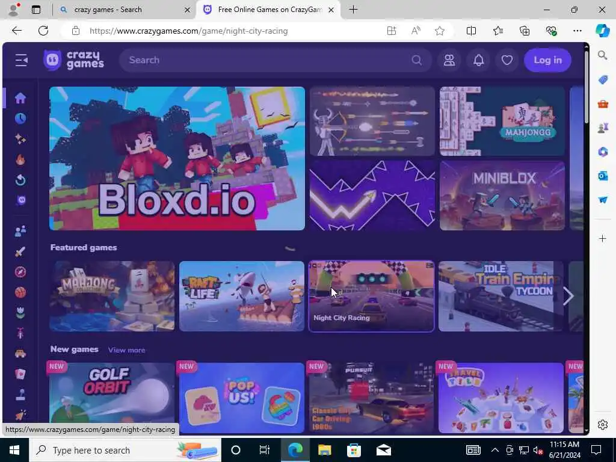The width and height of the screenshot is (616, 462).
Task: Open Raft Life featured game
Action: (x=242, y=296)
